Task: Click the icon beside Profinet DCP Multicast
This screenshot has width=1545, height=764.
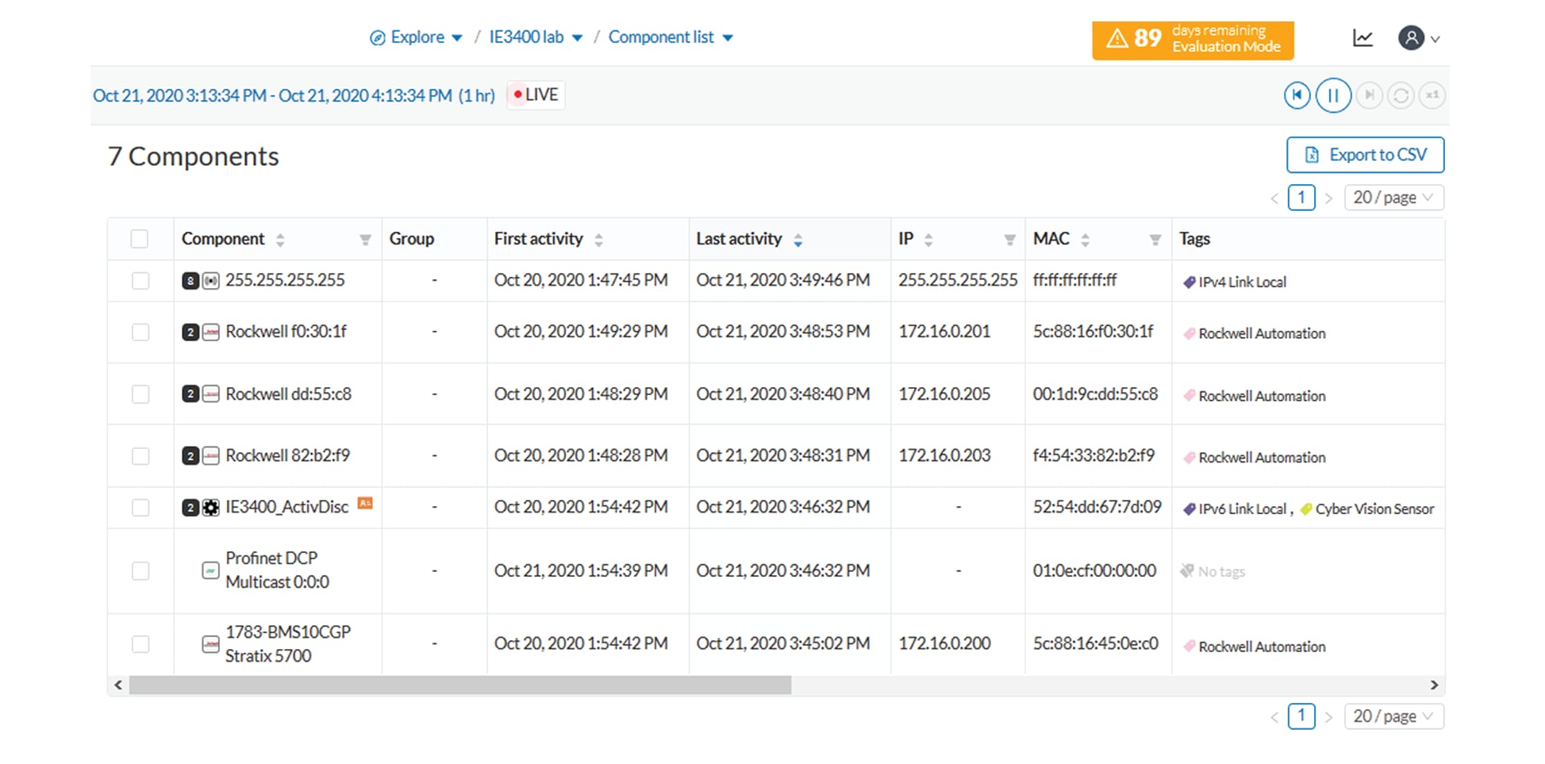Action: coord(210,570)
